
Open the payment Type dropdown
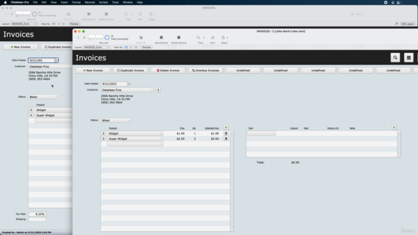(261, 133)
